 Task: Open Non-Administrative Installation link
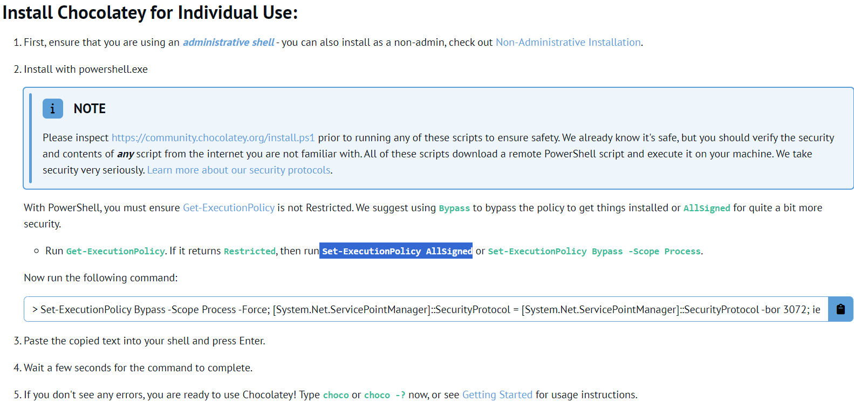click(569, 42)
